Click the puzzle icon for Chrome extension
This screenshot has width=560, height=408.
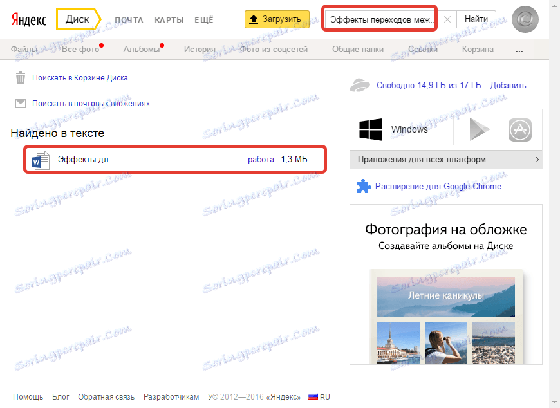pyautogui.click(x=364, y=185)
